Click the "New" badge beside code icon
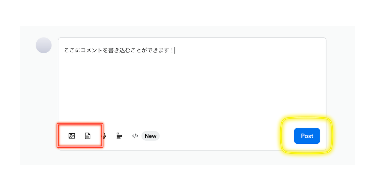 (150, 136)
